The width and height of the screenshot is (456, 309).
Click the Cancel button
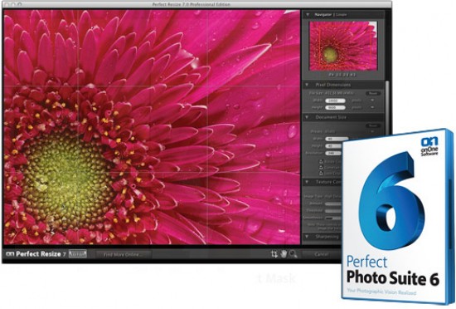tap(322, 254)
